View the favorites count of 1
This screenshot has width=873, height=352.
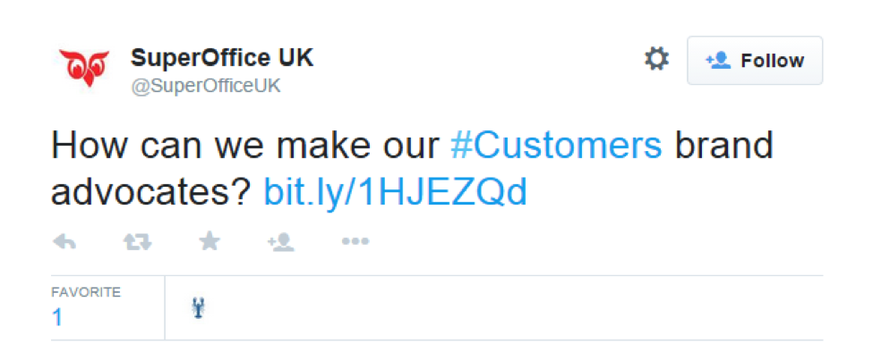coord(56,317)
